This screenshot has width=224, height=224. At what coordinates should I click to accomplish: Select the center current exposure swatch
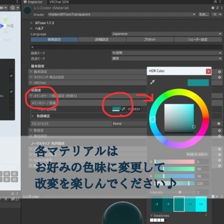179,204
